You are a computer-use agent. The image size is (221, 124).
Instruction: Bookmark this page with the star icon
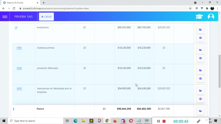click(x=190, y=8)
